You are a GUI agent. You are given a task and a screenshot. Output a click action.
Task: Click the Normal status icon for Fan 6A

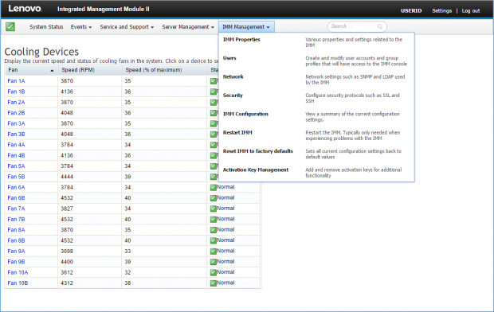tap(214, 187)
